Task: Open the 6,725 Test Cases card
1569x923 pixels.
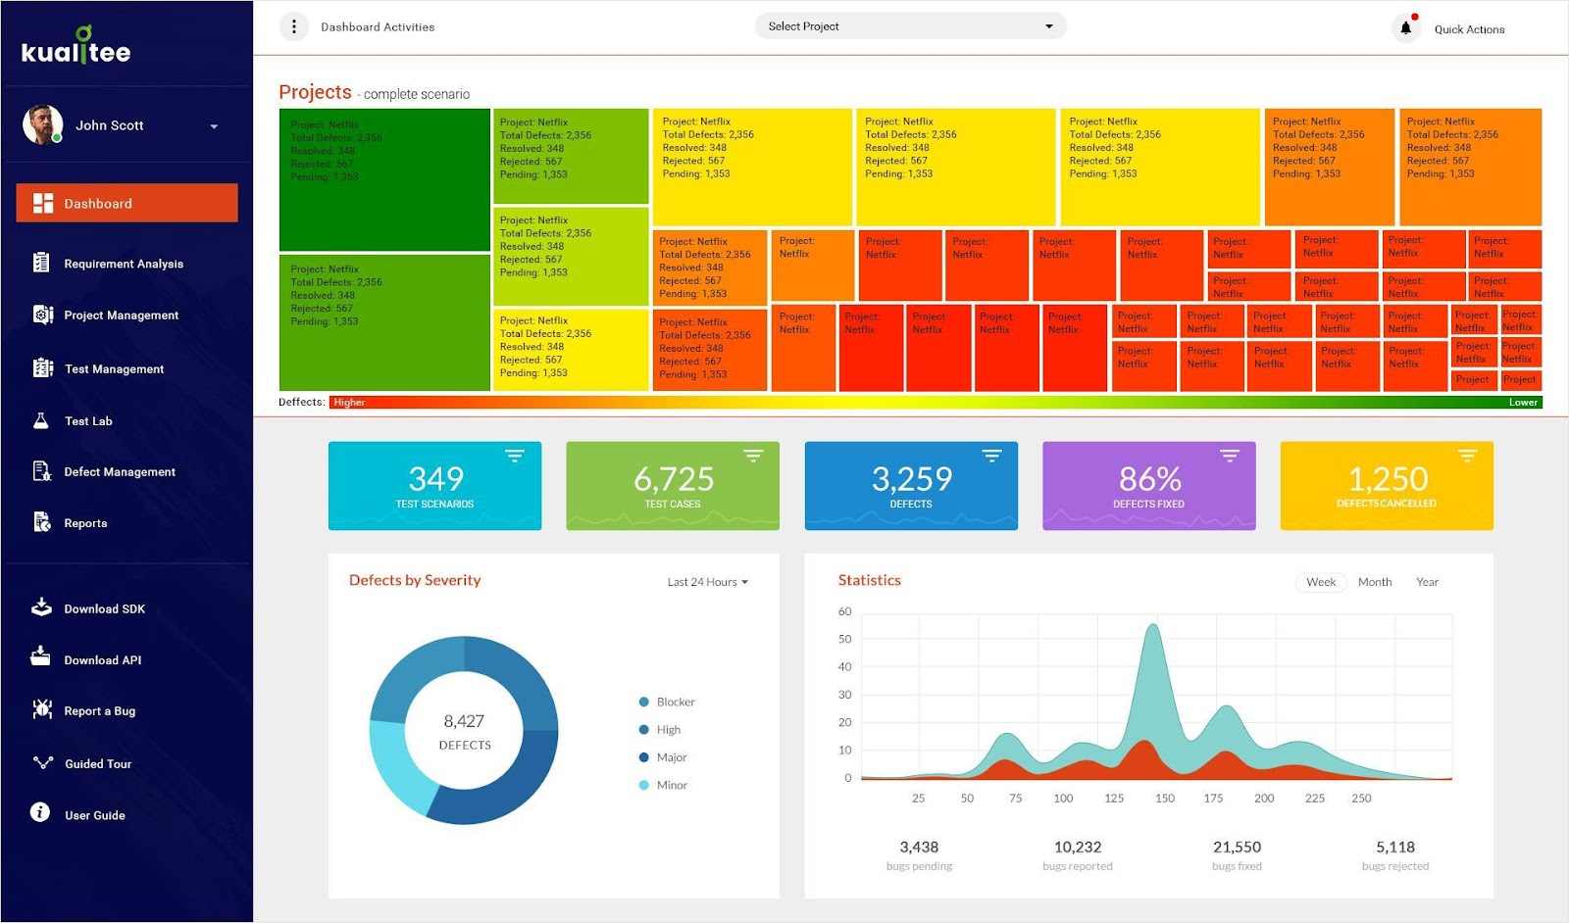Action: click(673, 486)
